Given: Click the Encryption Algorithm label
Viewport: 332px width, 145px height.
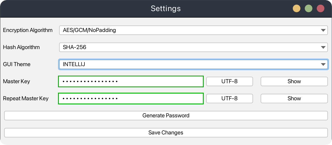Looking at the screenshot, I should tap(28, 30).
